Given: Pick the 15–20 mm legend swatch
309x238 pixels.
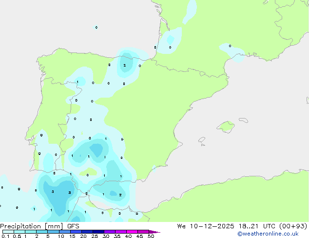Looking at the screenshot, I should tap(76, 232).
